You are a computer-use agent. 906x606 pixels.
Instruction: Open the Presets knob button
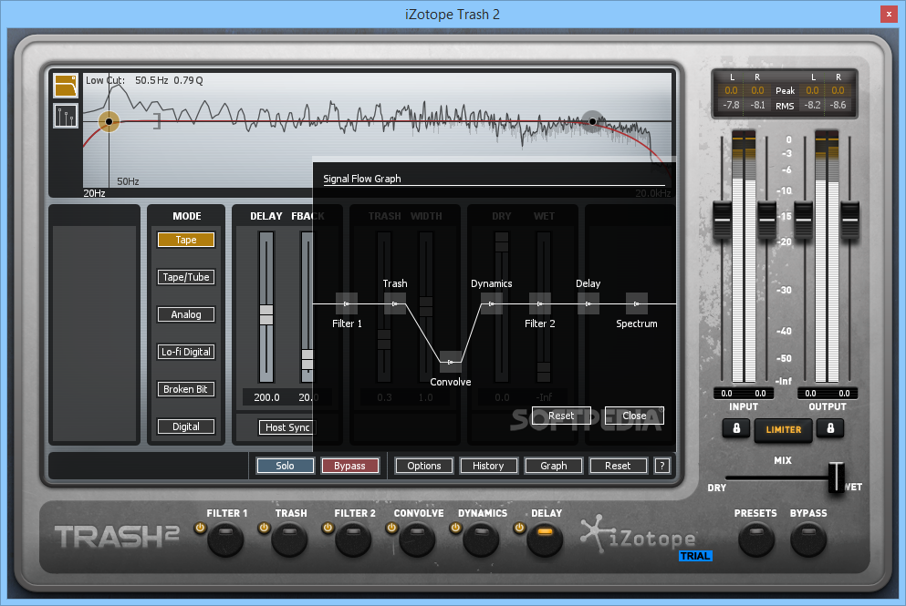755,539
